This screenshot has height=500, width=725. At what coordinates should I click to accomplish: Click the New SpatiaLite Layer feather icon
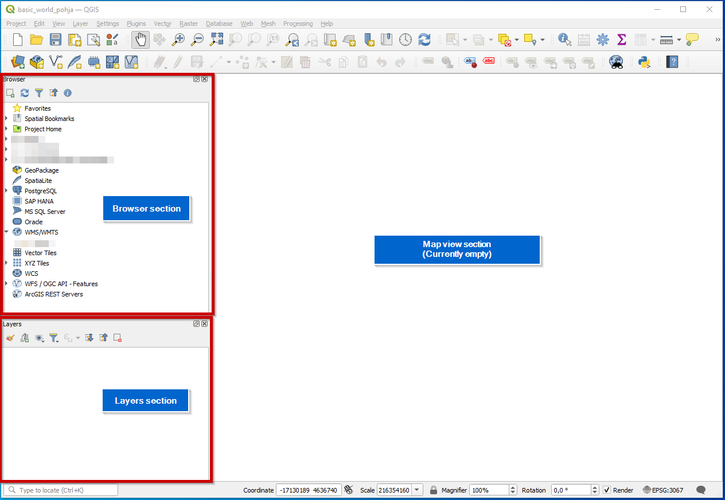(x=75, y=62)
